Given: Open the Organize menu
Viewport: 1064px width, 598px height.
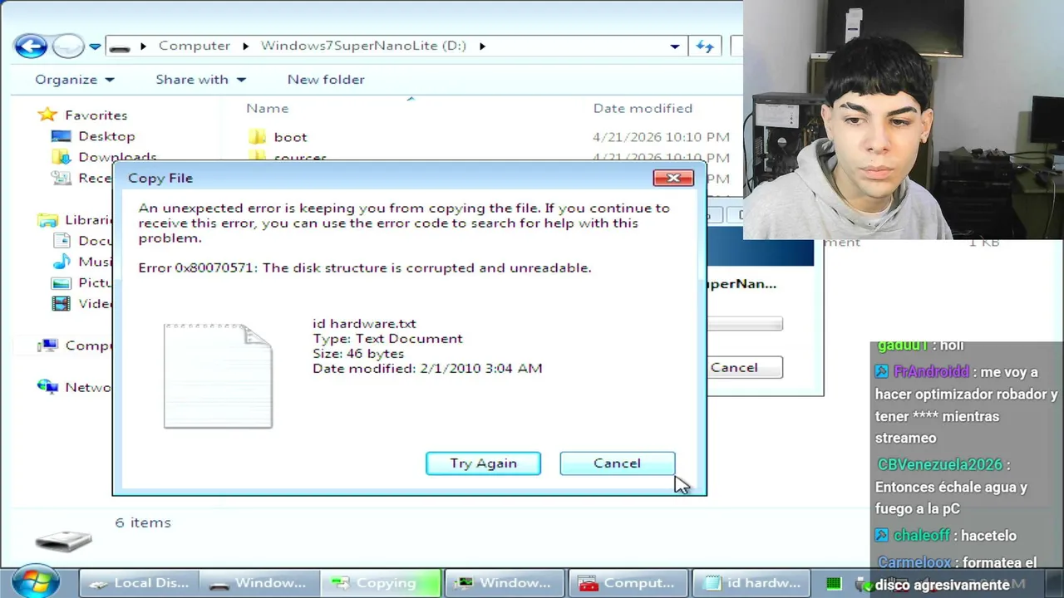Looking at the screenshot, I should [x=74, y=80].
